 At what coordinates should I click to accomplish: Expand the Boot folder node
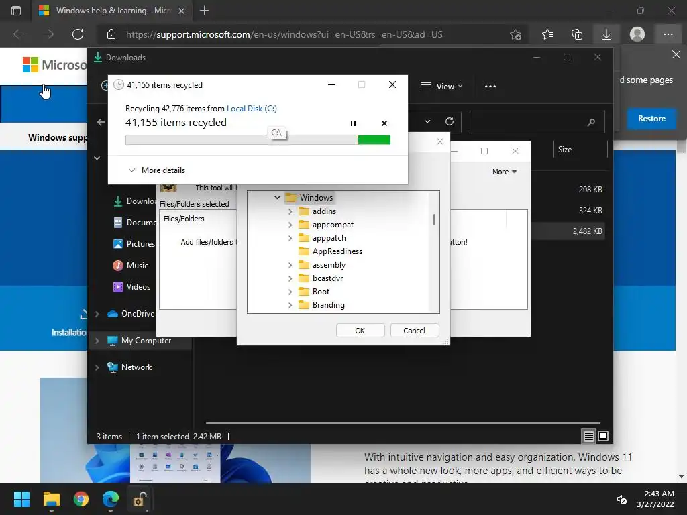click(290, 292)
